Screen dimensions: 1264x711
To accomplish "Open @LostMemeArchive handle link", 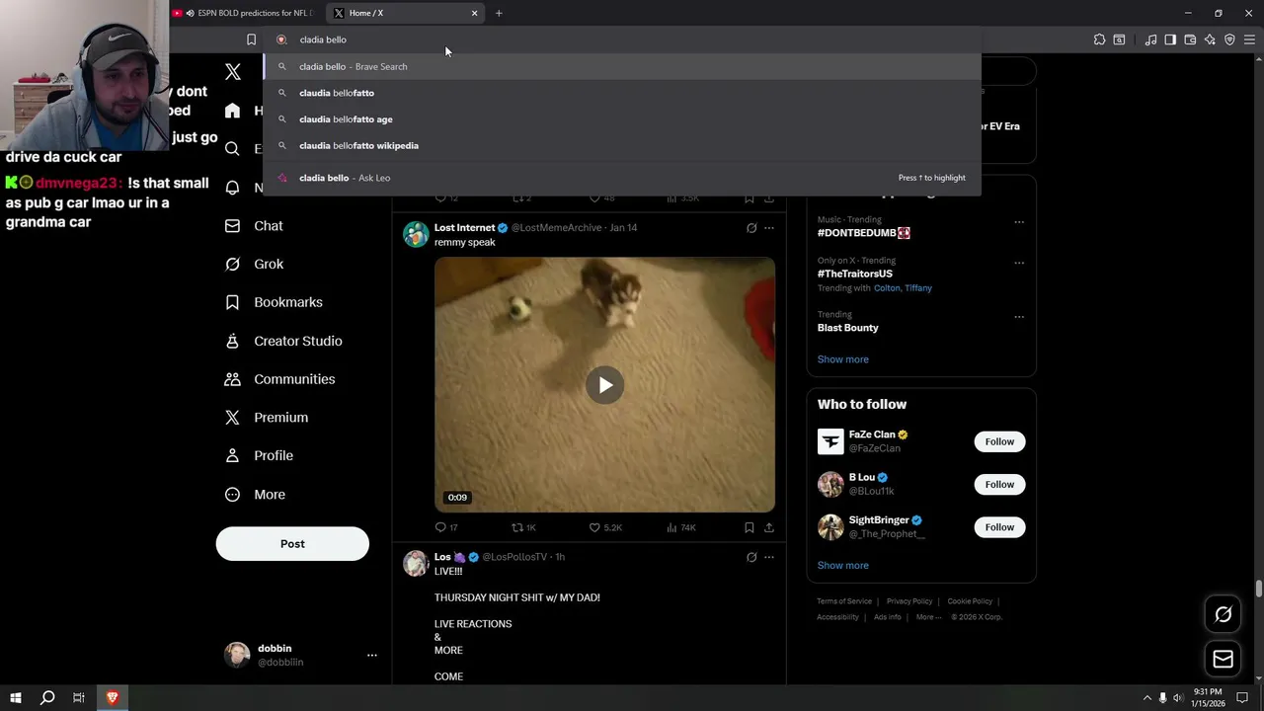I will (556, 228).
